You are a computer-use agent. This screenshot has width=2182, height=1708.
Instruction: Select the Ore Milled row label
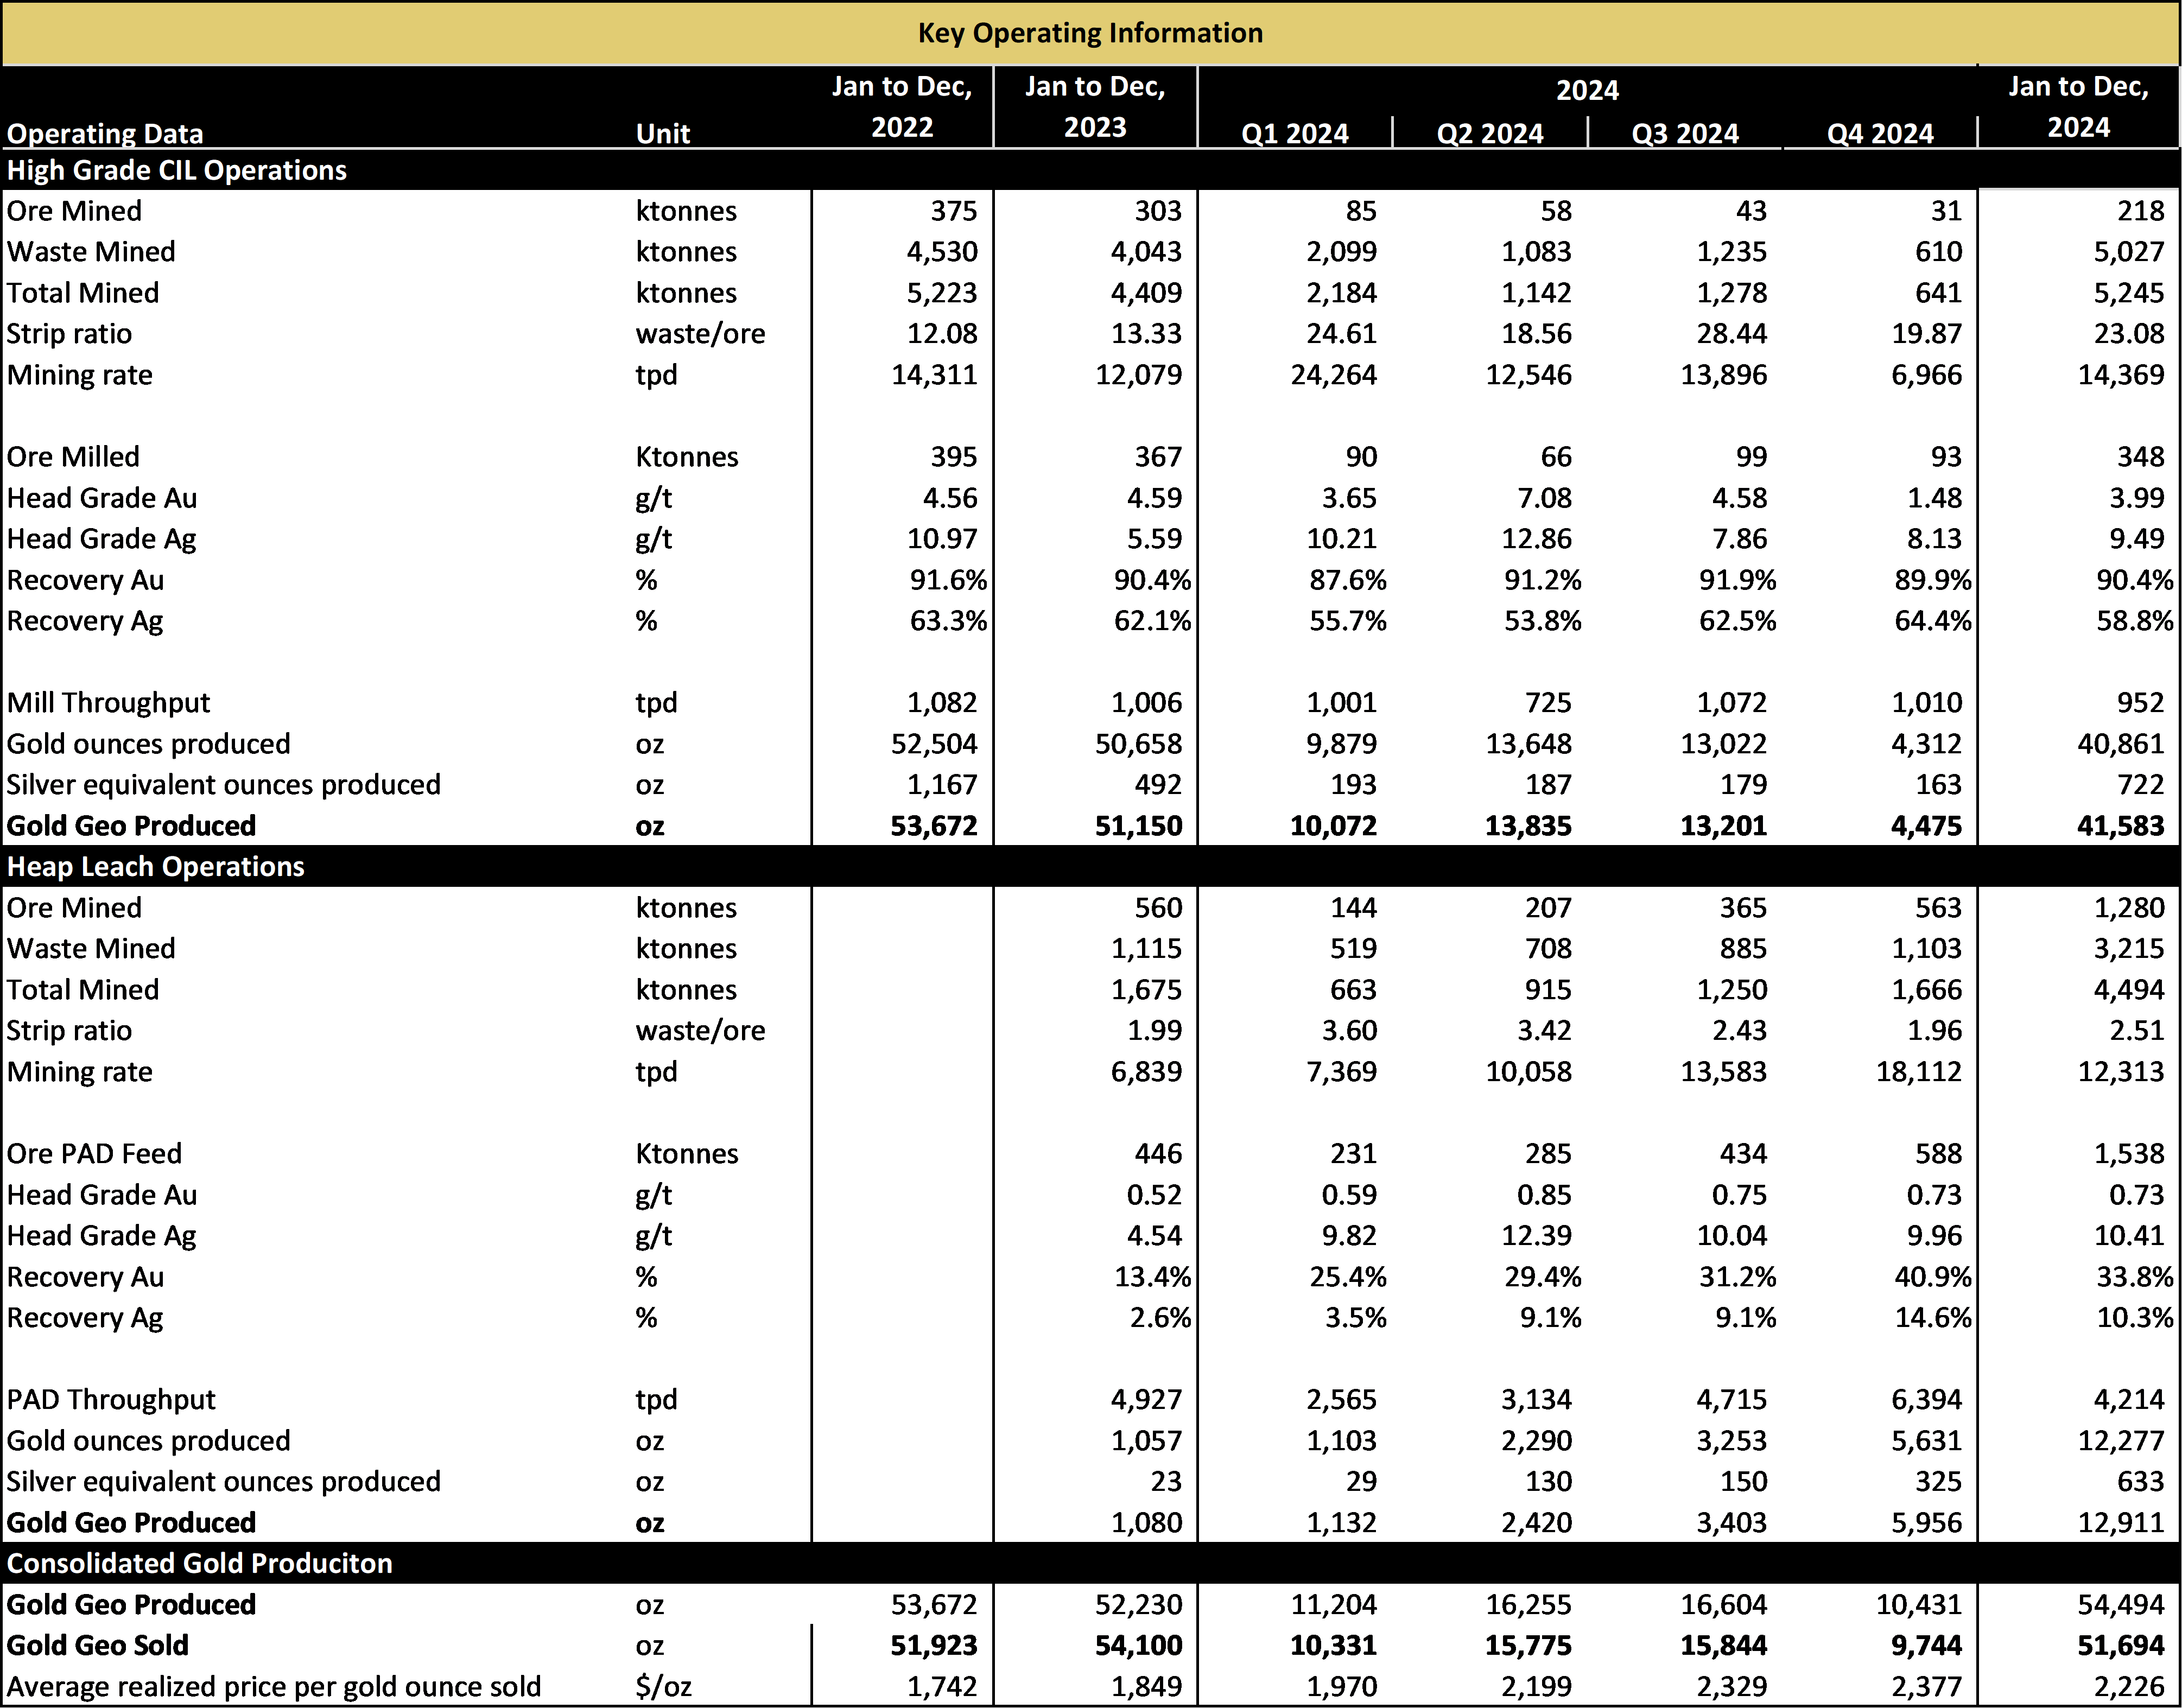[72, 456]
